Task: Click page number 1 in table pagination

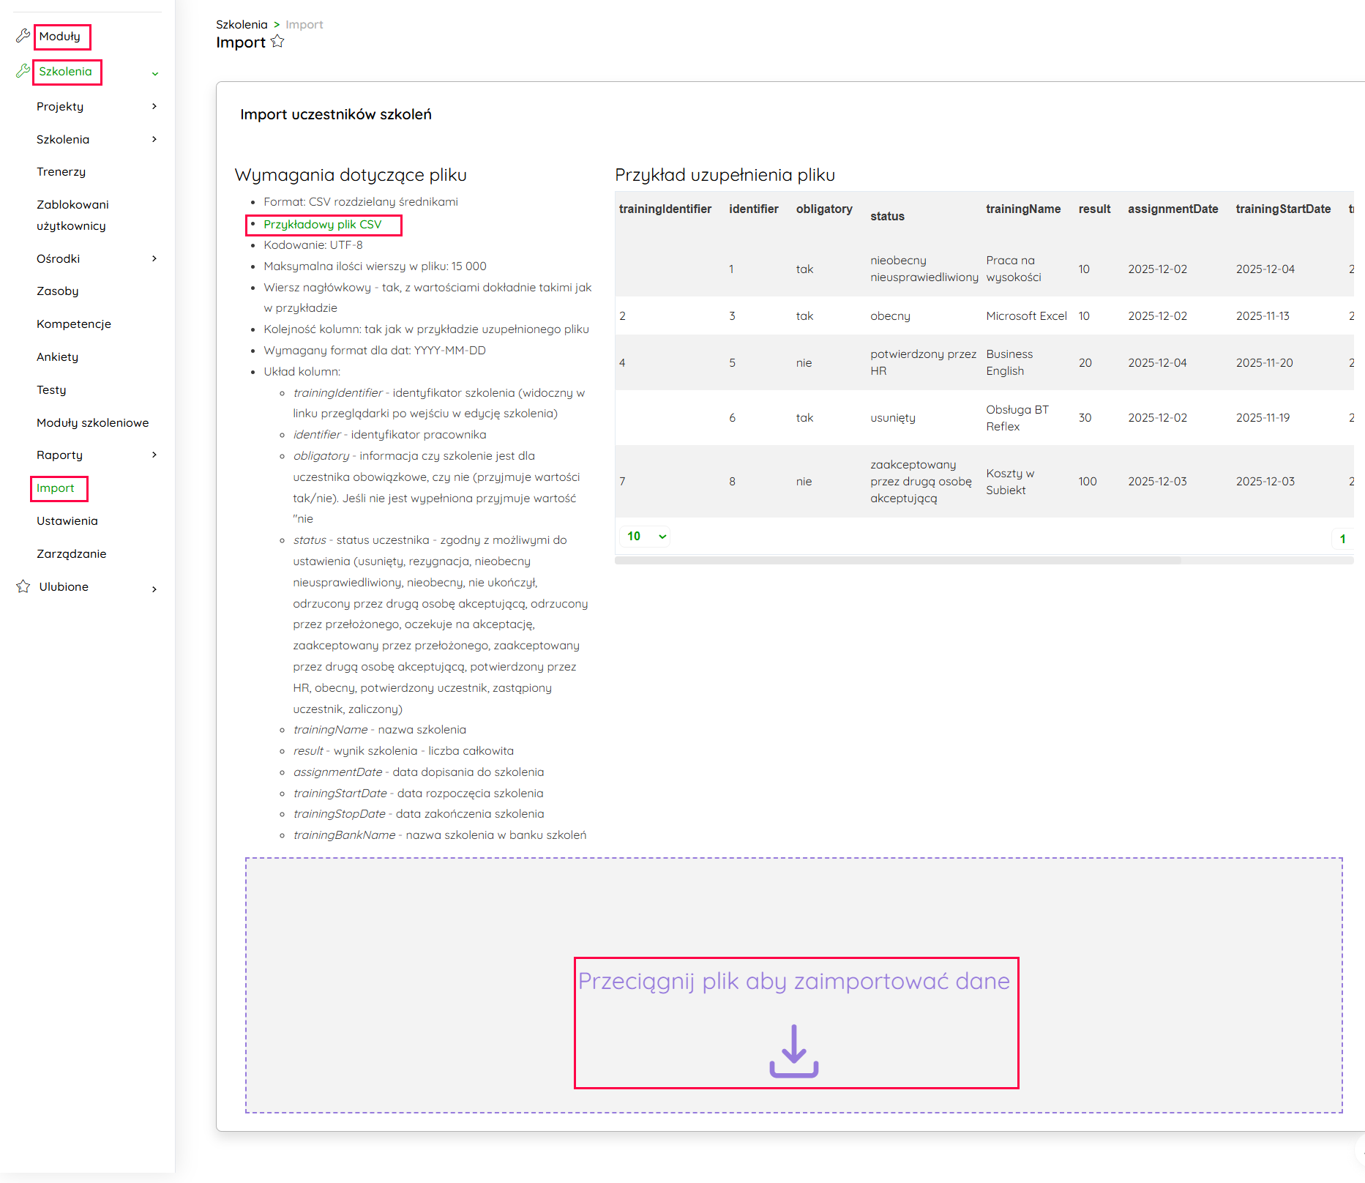Action: [1342, 539]
